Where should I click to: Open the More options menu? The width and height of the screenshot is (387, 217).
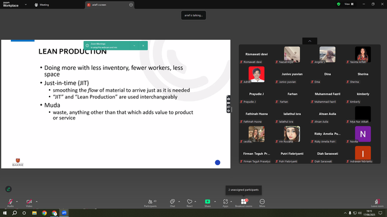(262, 203)
